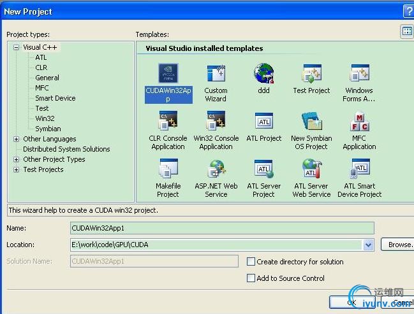Choose Win32 project type

45,118
